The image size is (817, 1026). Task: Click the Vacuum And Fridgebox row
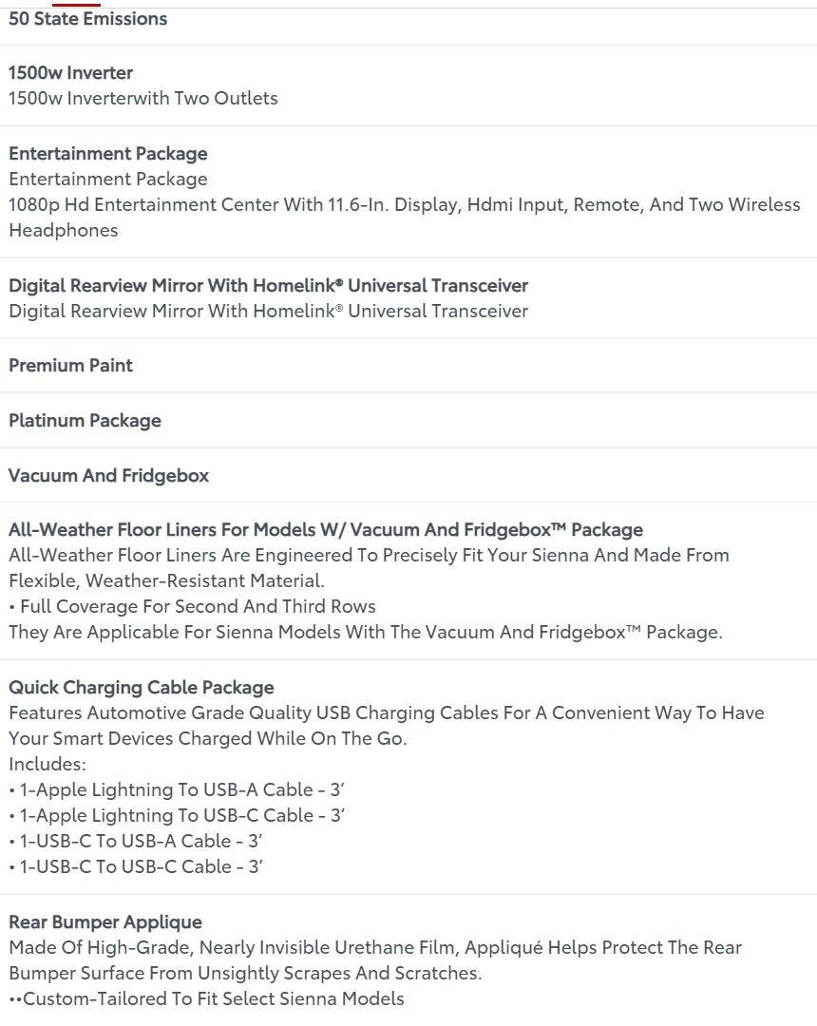coord(108,476)
